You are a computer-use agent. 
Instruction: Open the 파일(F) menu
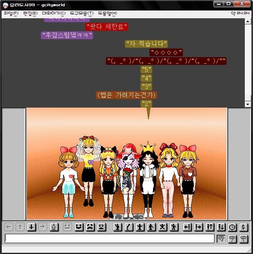[11, 13]
